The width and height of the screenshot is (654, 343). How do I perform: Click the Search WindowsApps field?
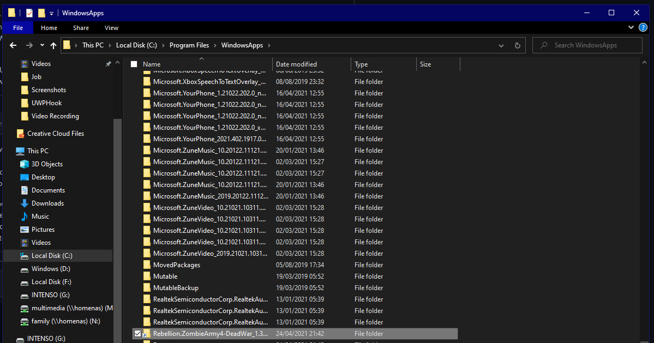[x=587, y=45]
